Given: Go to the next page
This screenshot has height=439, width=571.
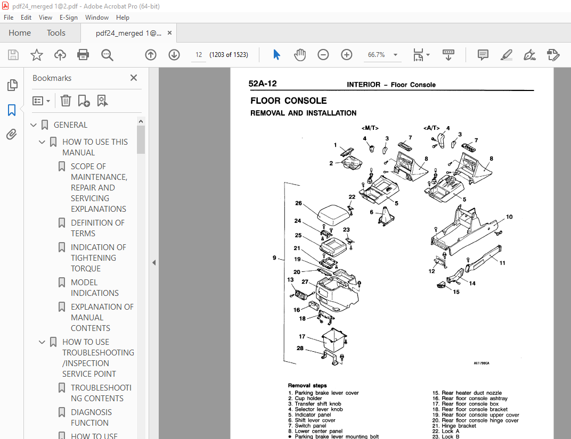Looking at the screenshot, I should coord(174,55).
